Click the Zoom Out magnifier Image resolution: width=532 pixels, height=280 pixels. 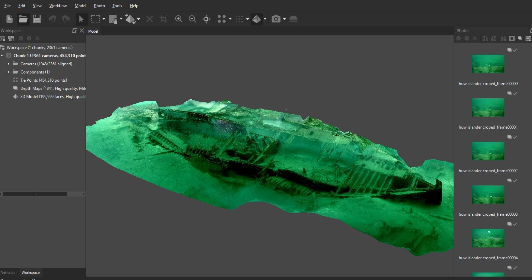pos(192,19)
